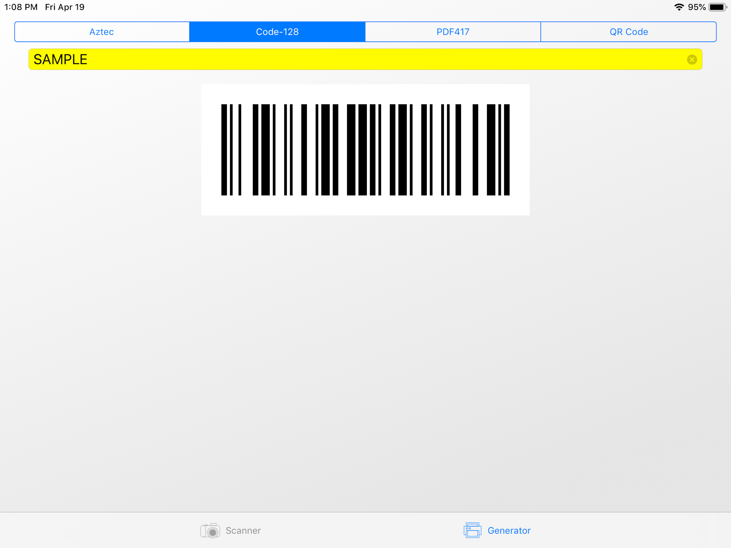Tap the 95% battery percentage

pos(697,7)
